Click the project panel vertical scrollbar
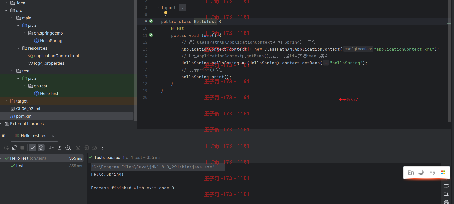 pos(135,60)
